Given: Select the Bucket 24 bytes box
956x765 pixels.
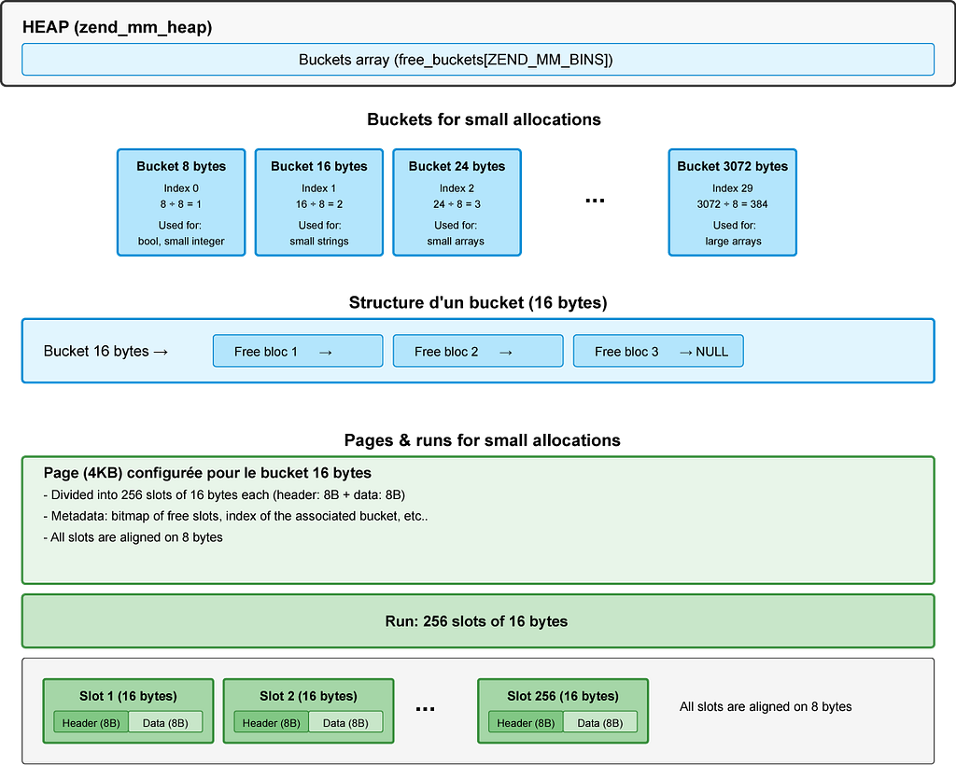Looking at the screenshot, I should click(457, 202).
